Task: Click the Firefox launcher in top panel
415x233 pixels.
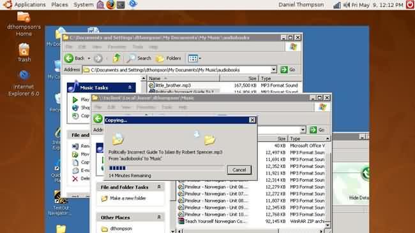Action: click(x=110, y=4)
